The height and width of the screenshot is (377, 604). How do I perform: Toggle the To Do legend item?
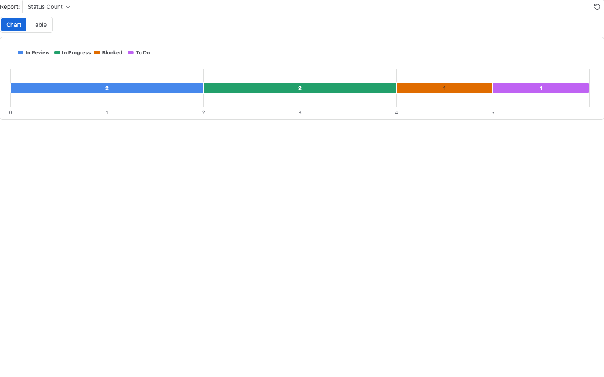tap(139, 53)
